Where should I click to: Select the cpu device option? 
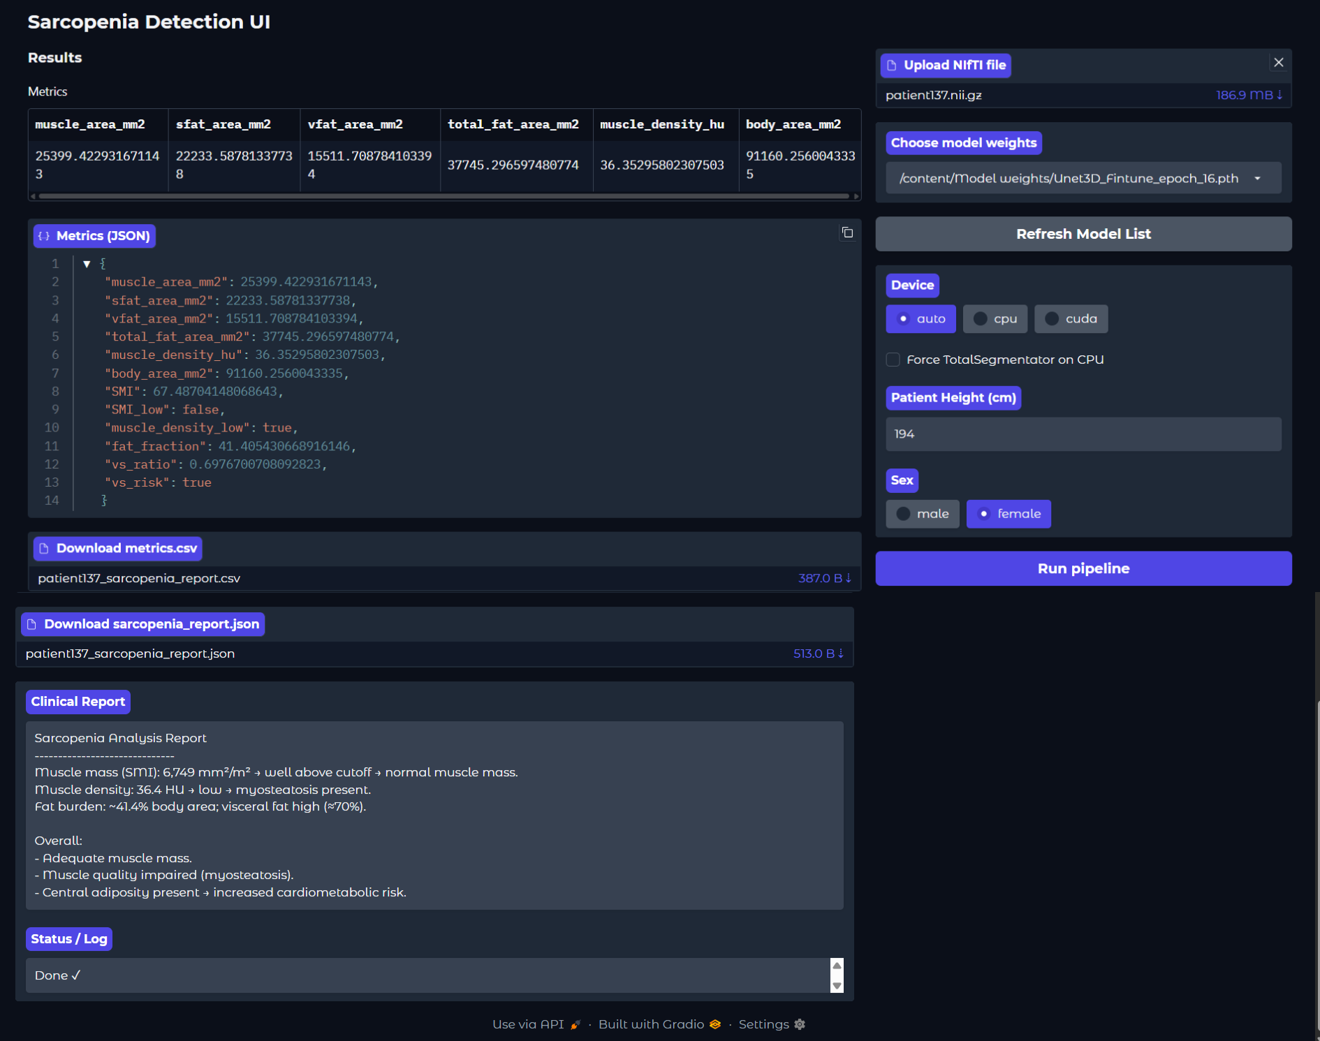point(995,319)
